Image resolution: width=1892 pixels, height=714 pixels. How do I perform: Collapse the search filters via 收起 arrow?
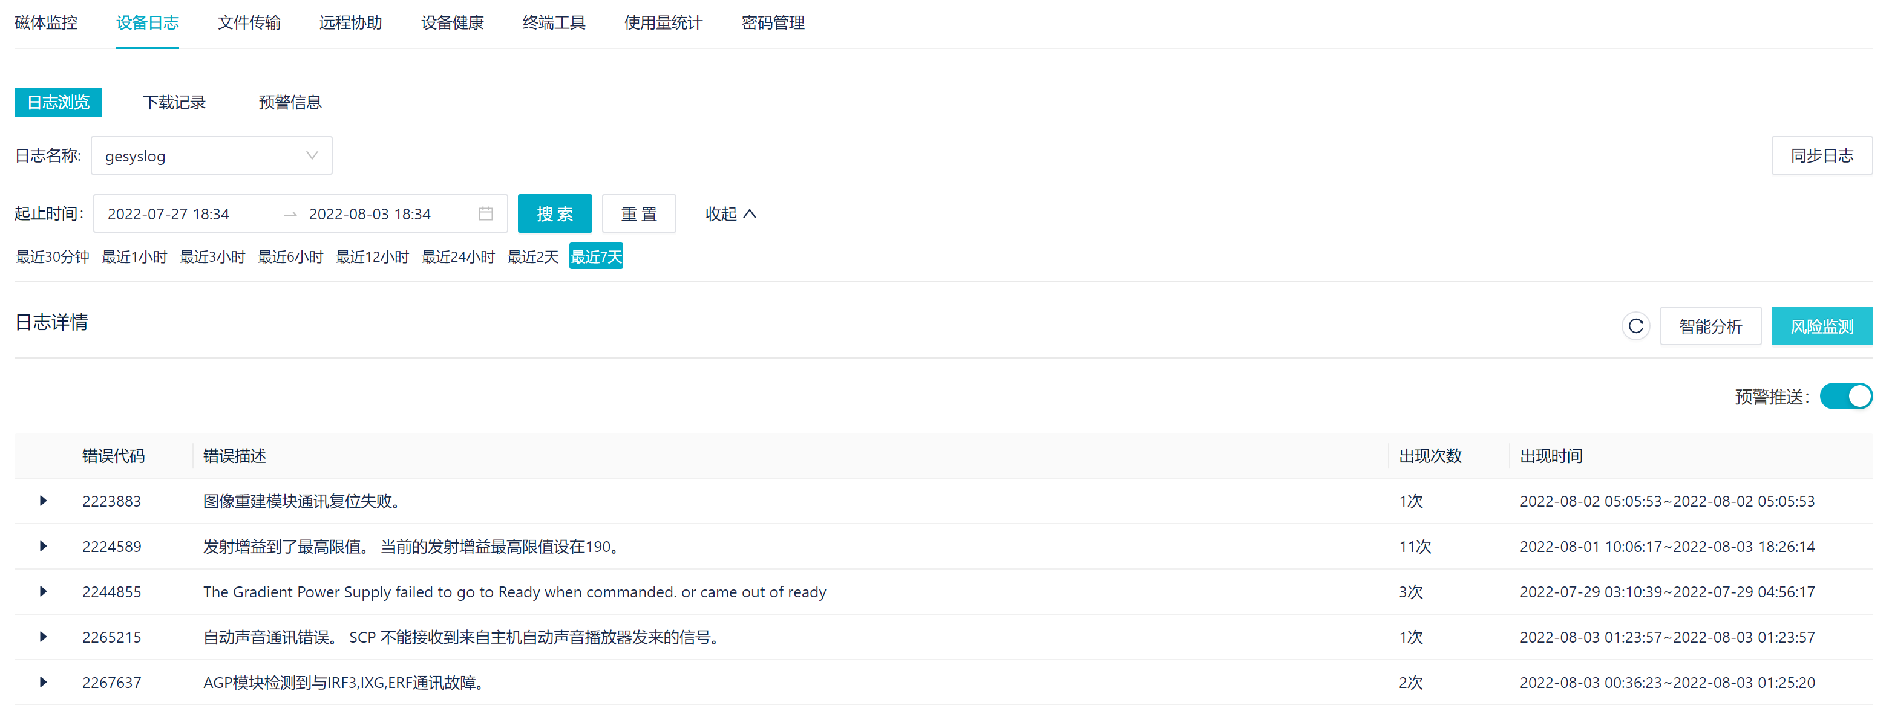click(x=730, y=213)
